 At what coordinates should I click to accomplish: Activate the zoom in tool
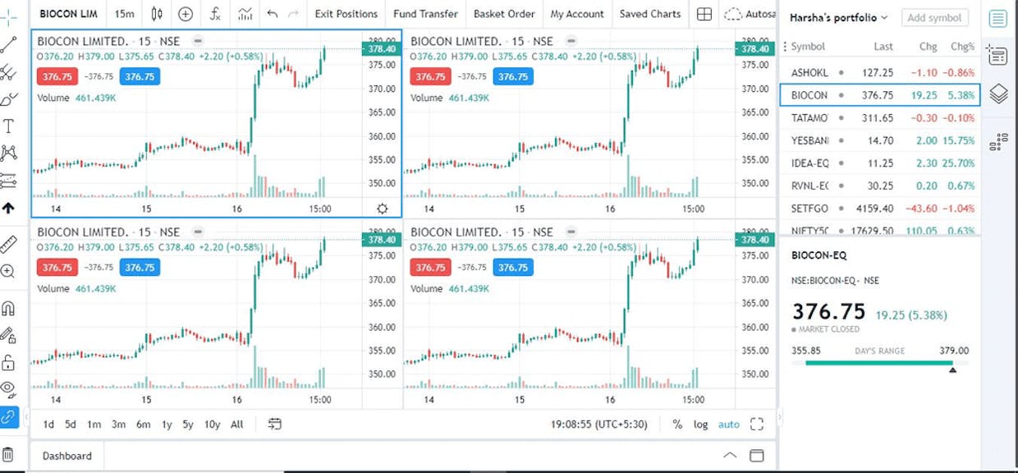click(8, 271)
